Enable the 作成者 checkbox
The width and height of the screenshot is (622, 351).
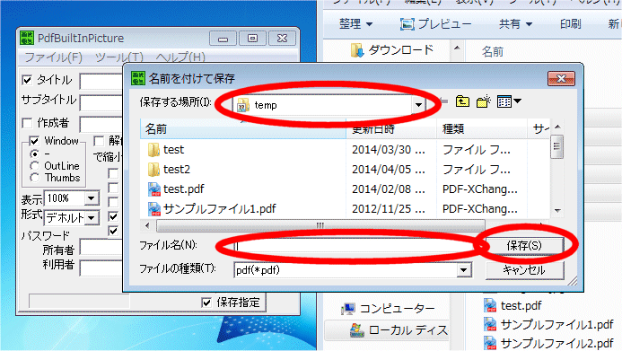pos(27,123)
